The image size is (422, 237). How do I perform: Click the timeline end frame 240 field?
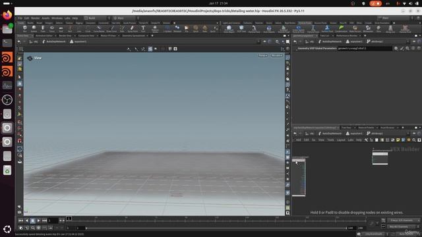point(350,228)
